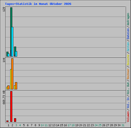This screenshot has height=128, width=131.
Task: Click the blue 'Dateien' legend label
Action: (128, 34)
